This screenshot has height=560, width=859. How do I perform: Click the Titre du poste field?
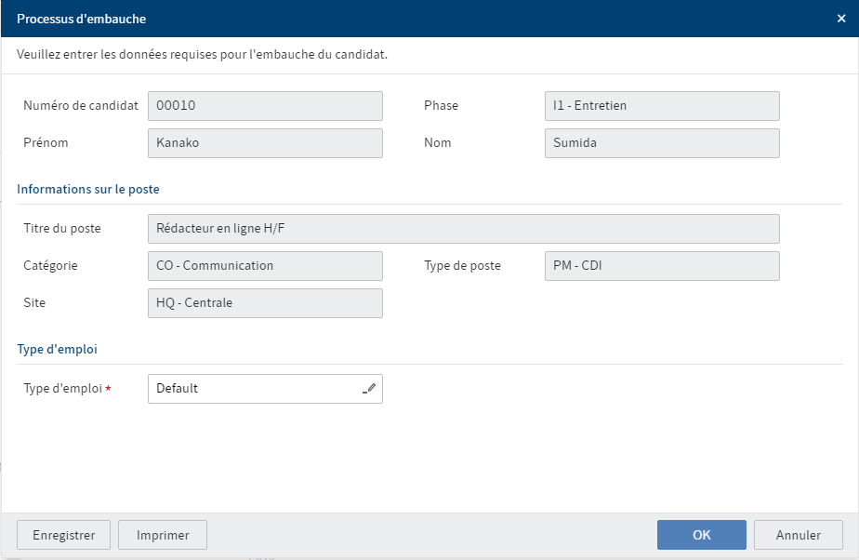point(463,229)
